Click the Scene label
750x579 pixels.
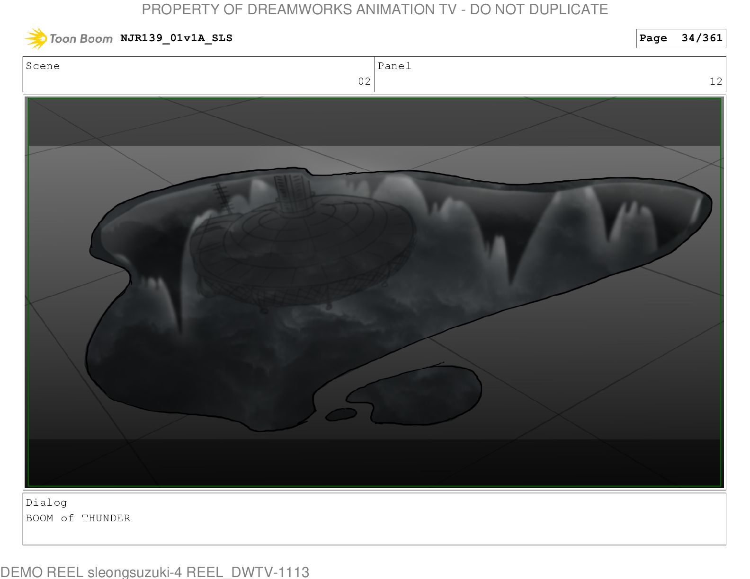(43, 66)
